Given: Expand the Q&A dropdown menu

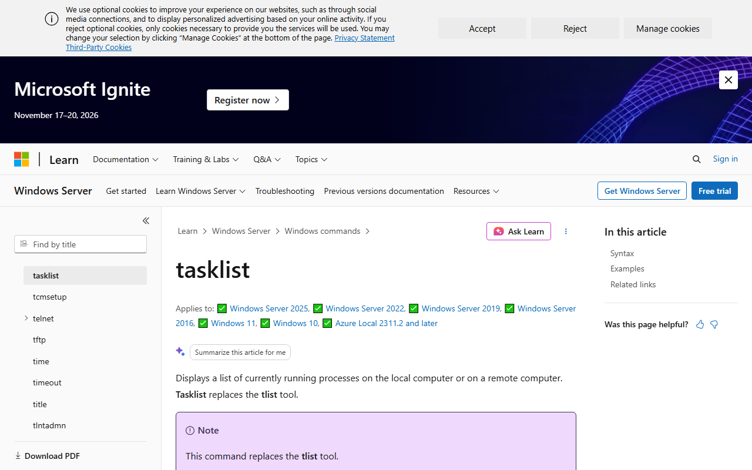Looking at the screenshot, I should pyautogui.click(x=267, y=159).
